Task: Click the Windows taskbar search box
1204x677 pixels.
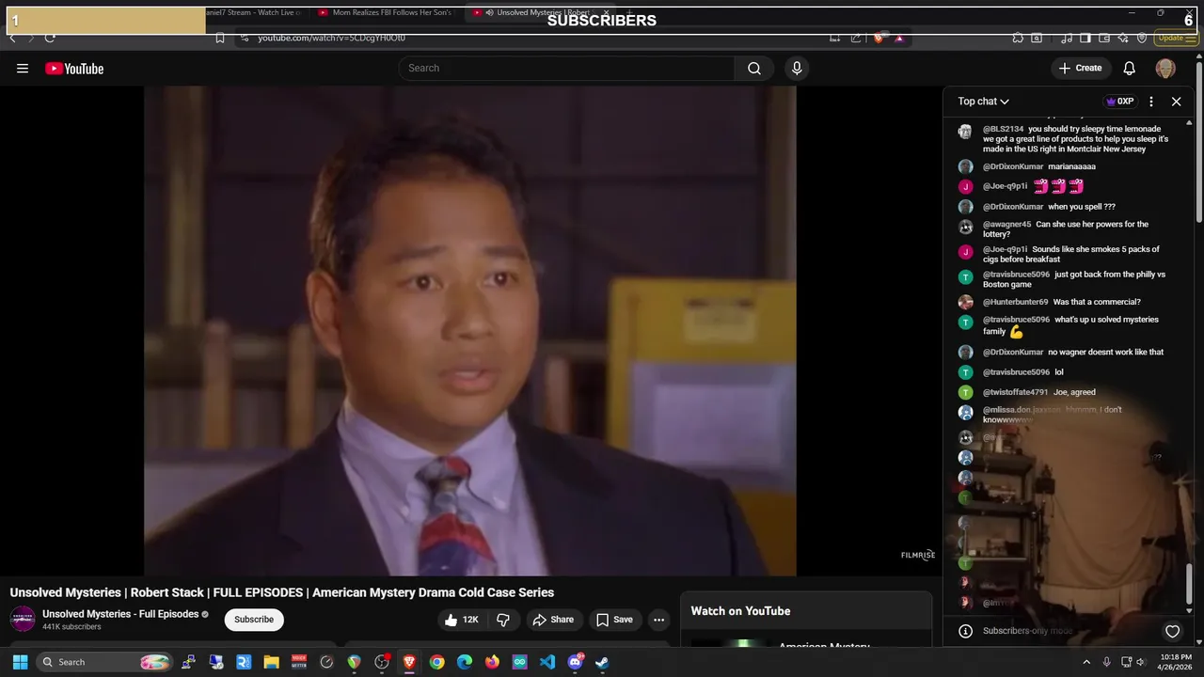Action: point(105,662)
